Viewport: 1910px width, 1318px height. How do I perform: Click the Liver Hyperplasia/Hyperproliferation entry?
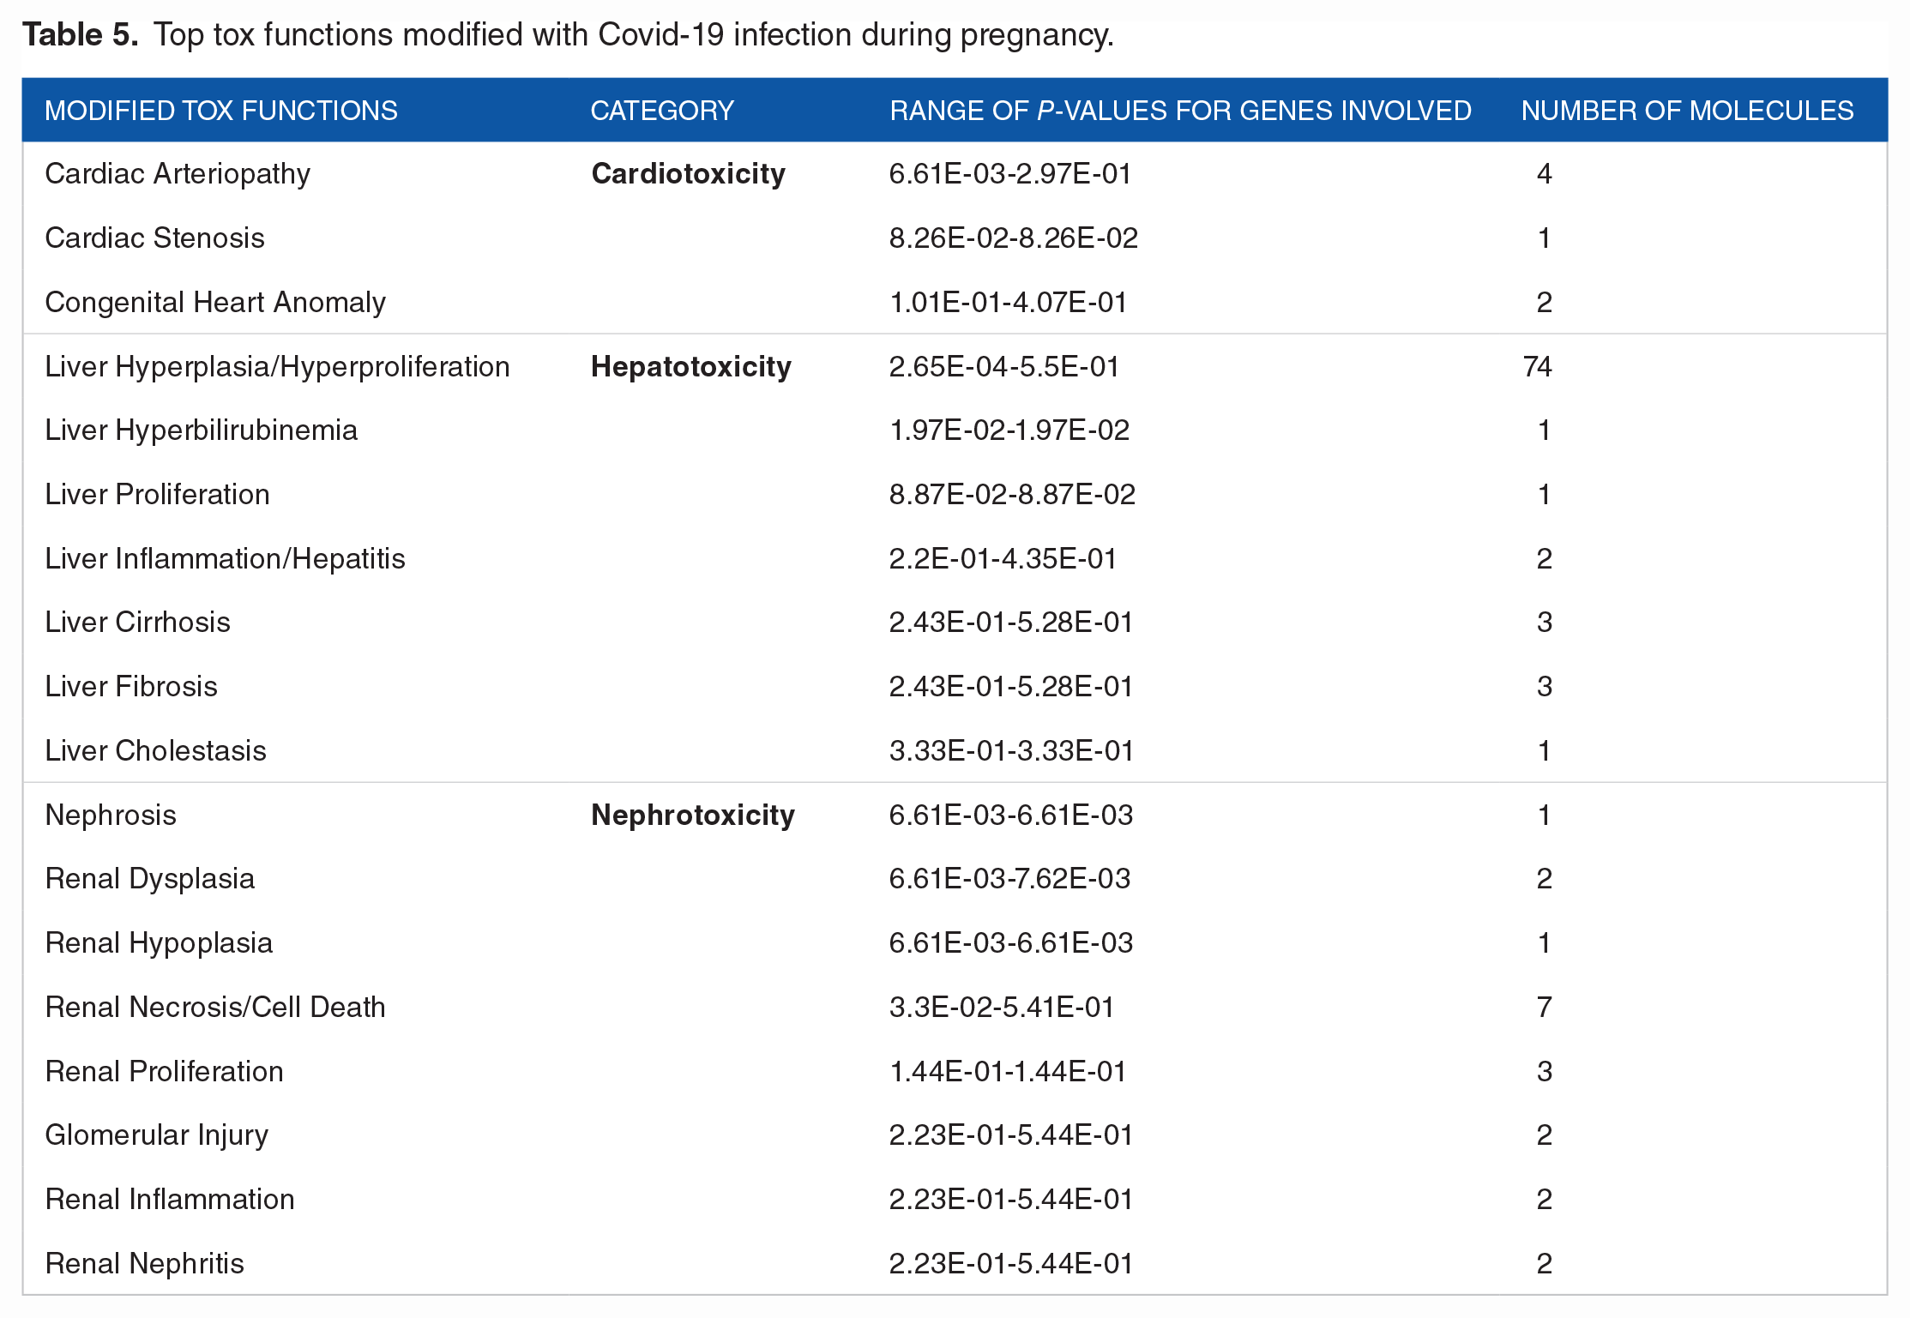pos(277,367)
